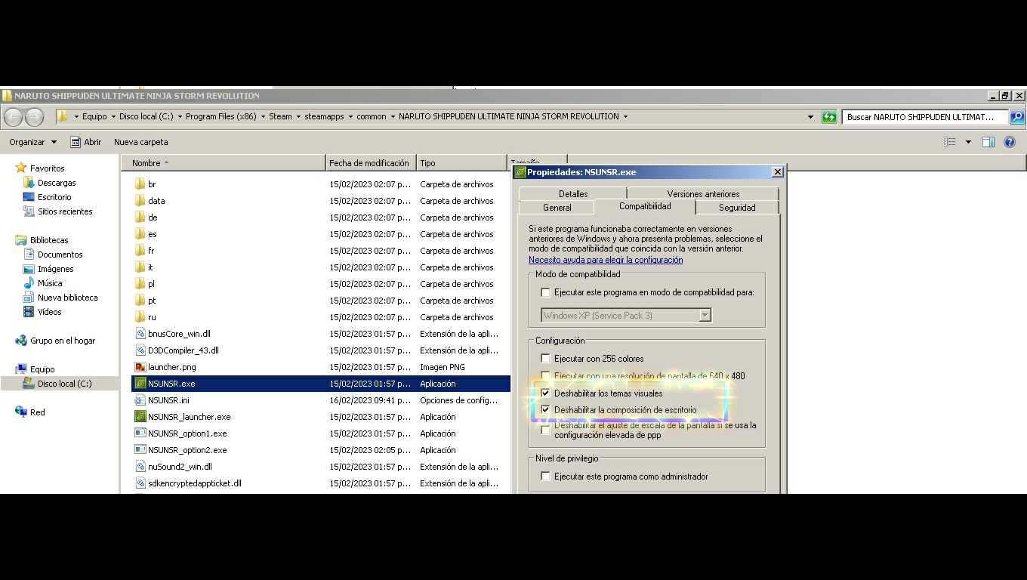The height and width of the screenshot is (580, 1027).
Task: Click the launcher.png file icon
Action: coord(140,367)
